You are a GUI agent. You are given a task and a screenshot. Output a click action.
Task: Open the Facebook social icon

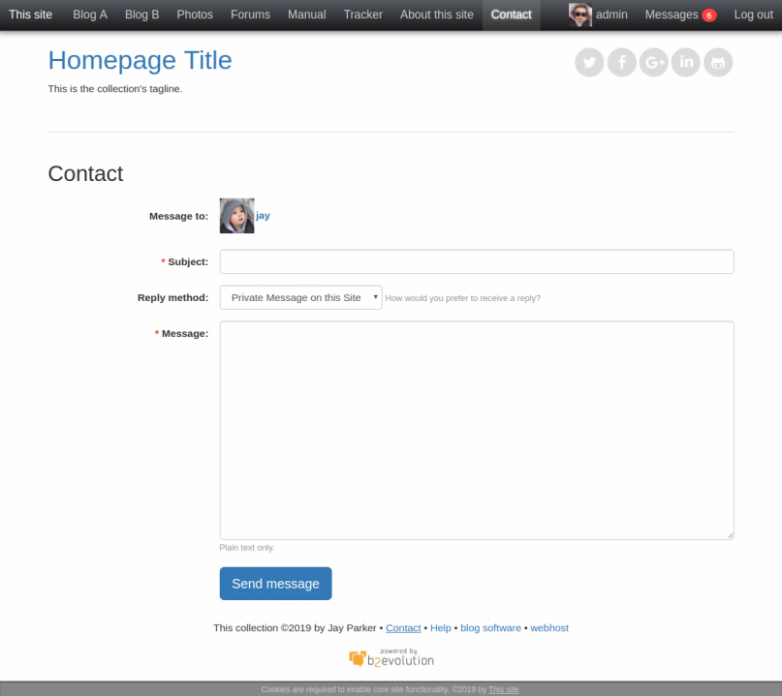point(621,62)
